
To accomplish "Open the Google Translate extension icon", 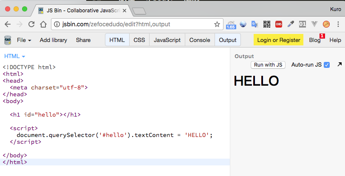I will click(255, 24).
